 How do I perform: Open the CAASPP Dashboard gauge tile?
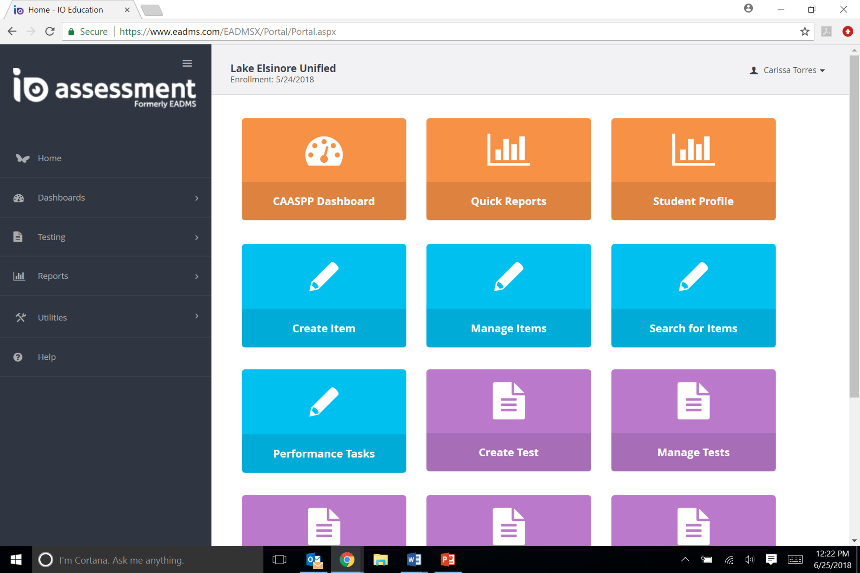[324, 169]
